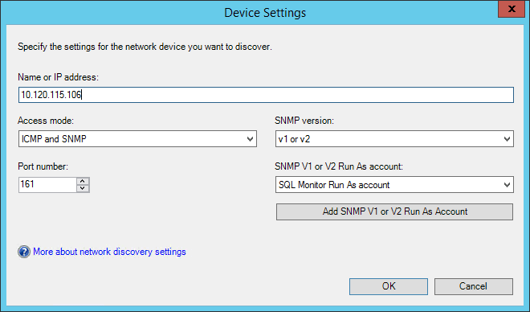Click the 'Specify the settings' instruction text
Viewport: 530px width, 312px height.
145,47
